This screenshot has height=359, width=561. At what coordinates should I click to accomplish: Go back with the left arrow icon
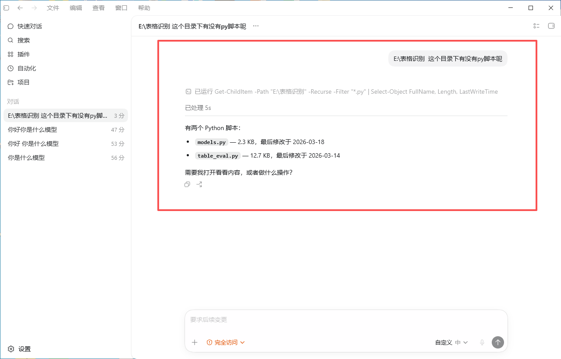coord(20,8)
